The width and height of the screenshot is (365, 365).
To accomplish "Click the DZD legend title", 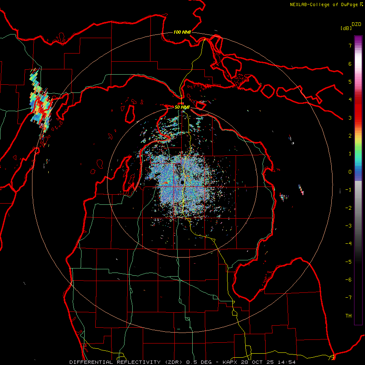I will point(356,24).
